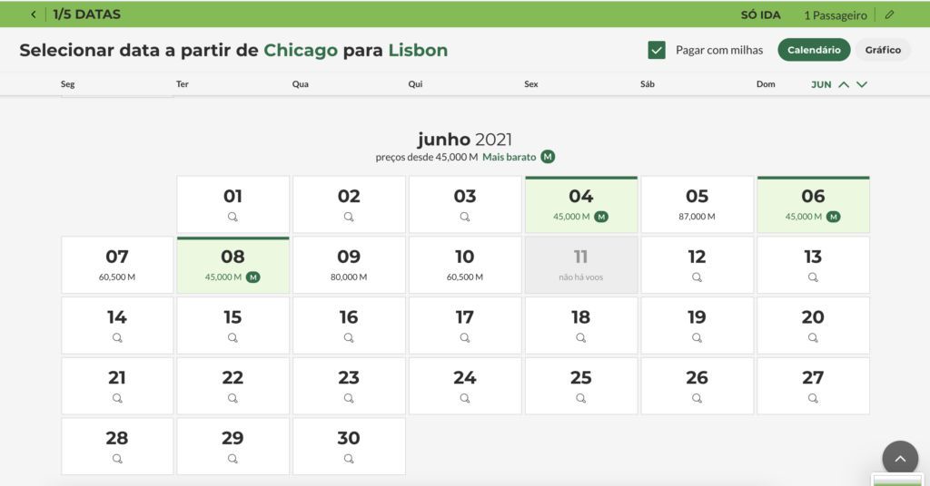Click the search magnifier on June 01
Image resolution: width=930 pixels, height=486 pixels.
click(232, 217)
